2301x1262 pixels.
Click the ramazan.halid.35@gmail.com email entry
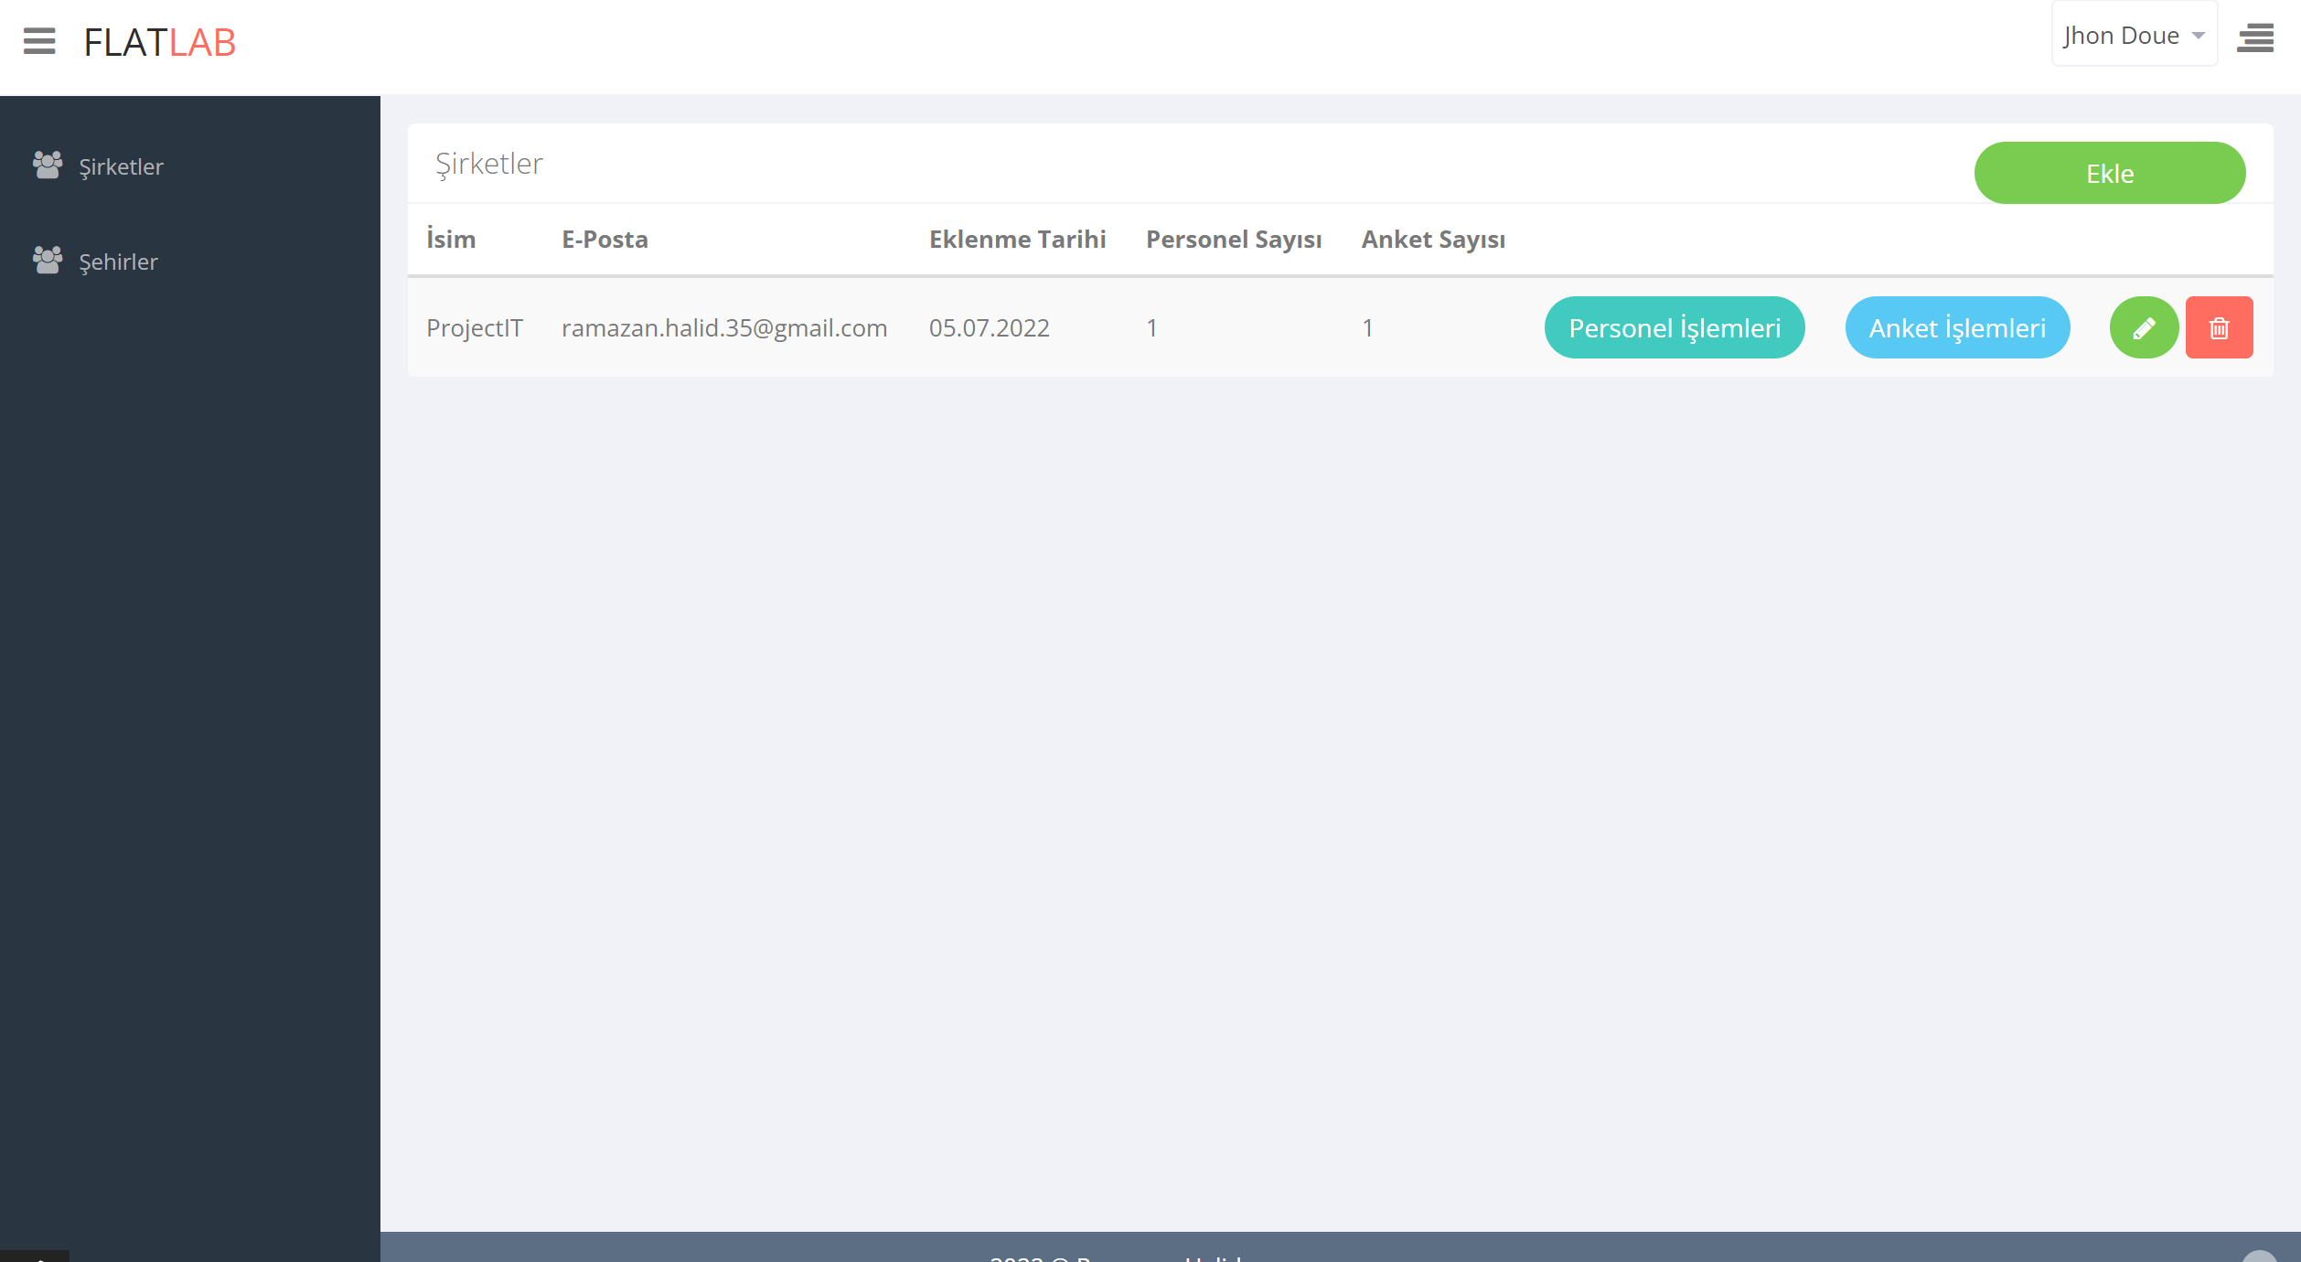pyautogui.click(x=723, y=326)
